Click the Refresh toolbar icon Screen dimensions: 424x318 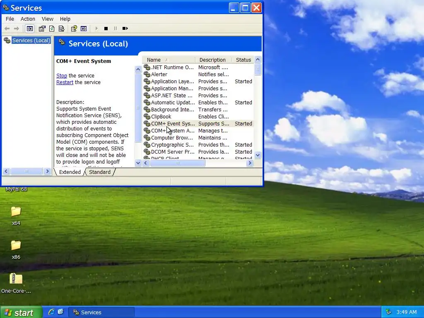52,29
